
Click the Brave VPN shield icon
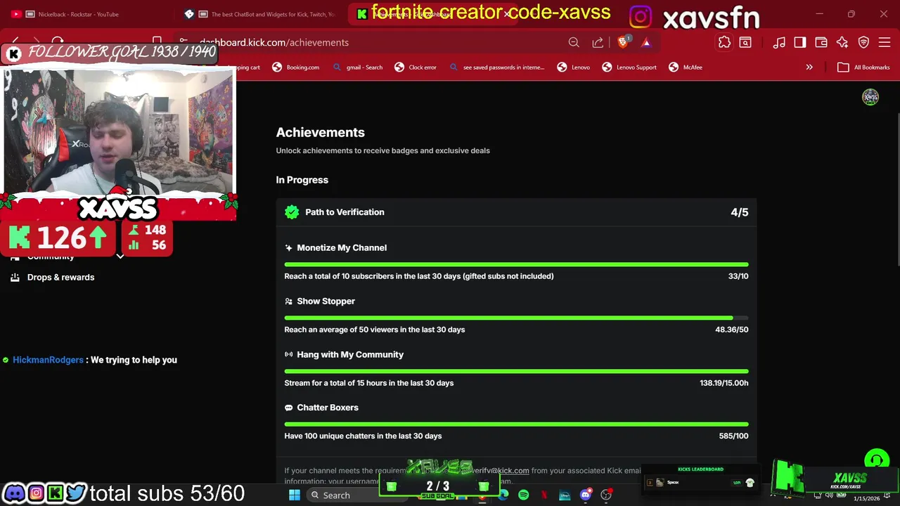[x=863, y=43]
